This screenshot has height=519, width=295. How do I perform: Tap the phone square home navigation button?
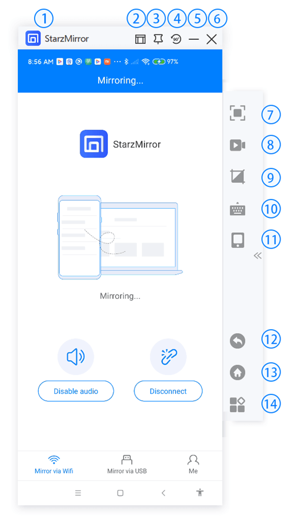click(x=120, y=493)
